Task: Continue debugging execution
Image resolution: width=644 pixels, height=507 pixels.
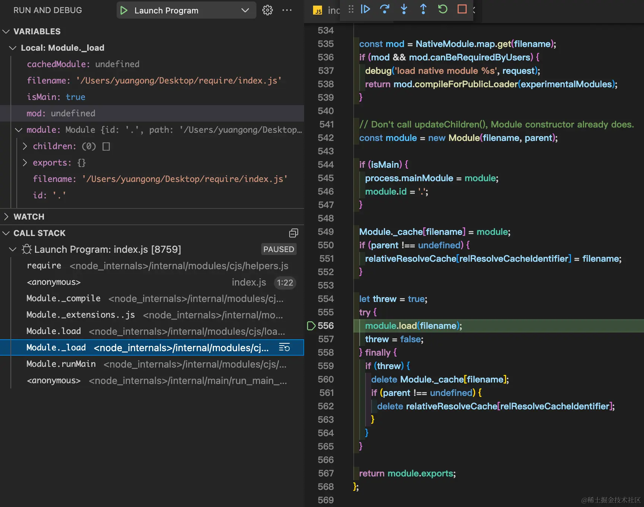Action: coord(365,9)
